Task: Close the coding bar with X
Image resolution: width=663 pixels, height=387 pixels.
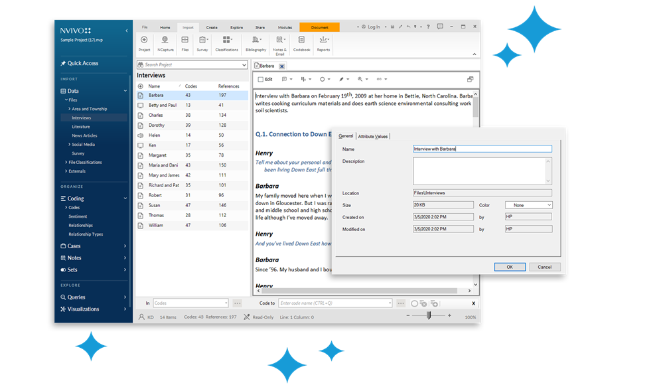Action: 473,303
